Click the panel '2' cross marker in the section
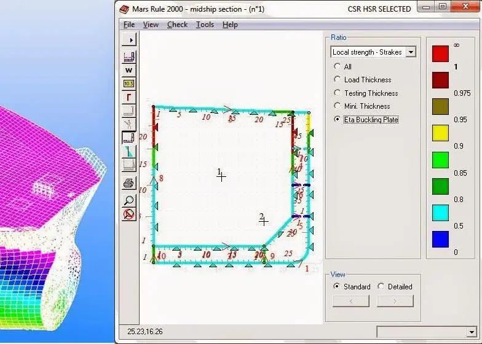 264,221
